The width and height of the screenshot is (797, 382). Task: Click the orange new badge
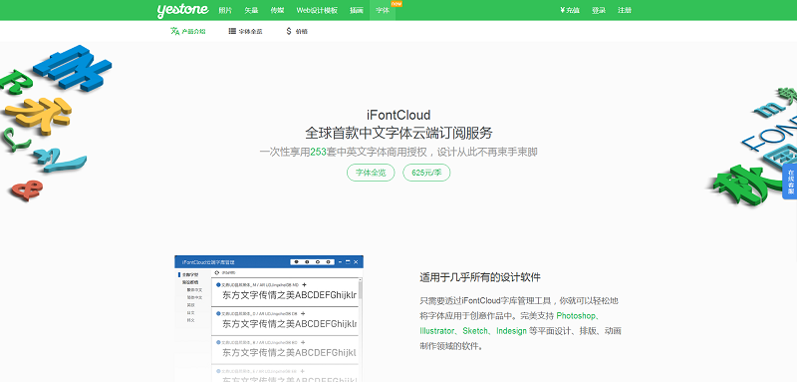pyautogui.click(x=397, y=4)
